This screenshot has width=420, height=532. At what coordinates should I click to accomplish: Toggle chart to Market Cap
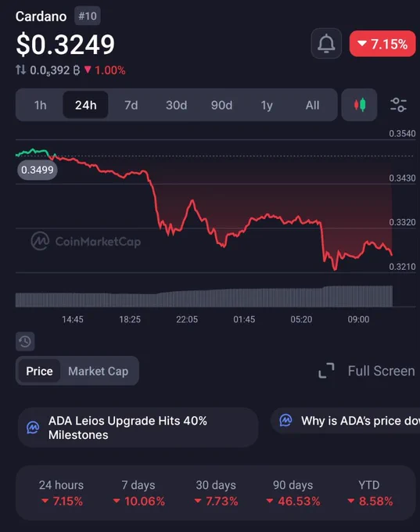click(98, 371)
